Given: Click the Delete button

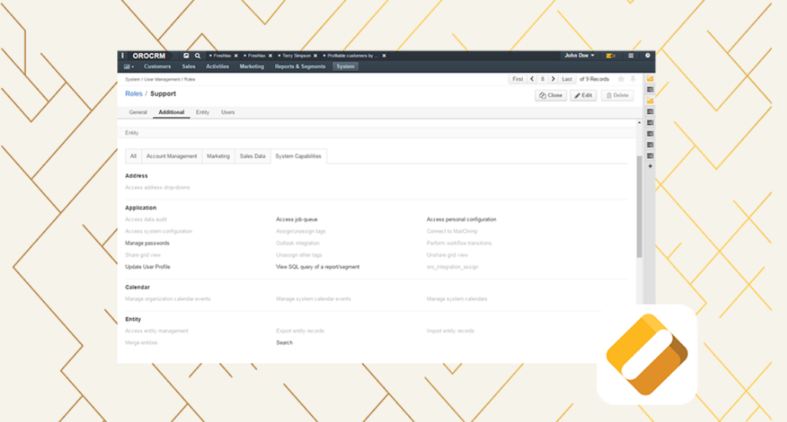Looking at the screenshot, I should coord(617,96).
